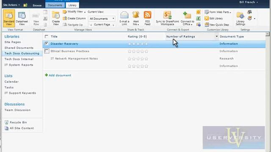Open IT System Reports library
This screenshot has height=152, width=271.
(19, 65)
